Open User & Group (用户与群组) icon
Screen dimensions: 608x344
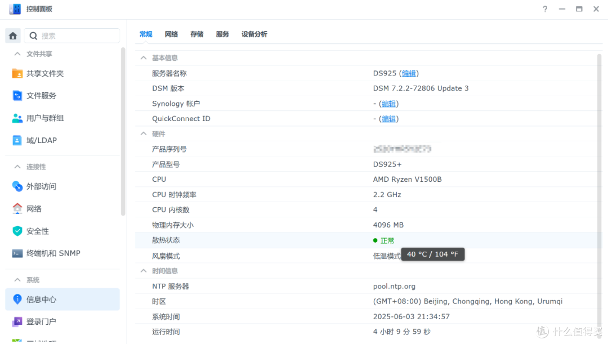tap(17, 118)
